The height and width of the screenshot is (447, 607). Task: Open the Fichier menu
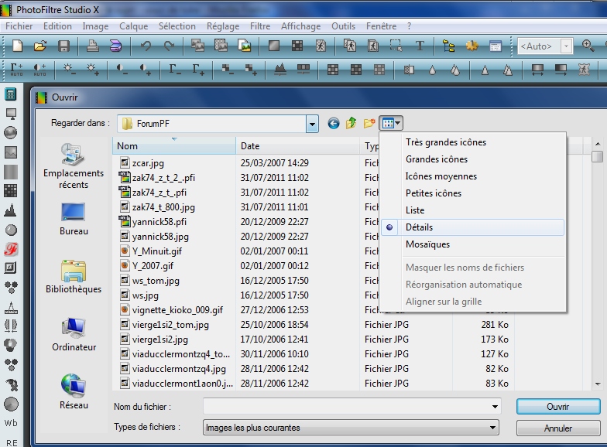(x=19, y=26)
